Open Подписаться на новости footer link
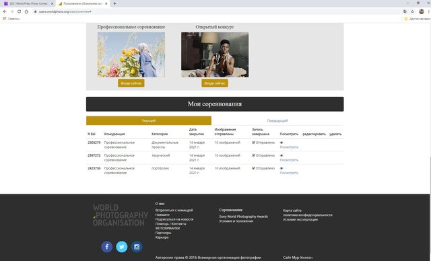431x261 pixels. point(174,219)
